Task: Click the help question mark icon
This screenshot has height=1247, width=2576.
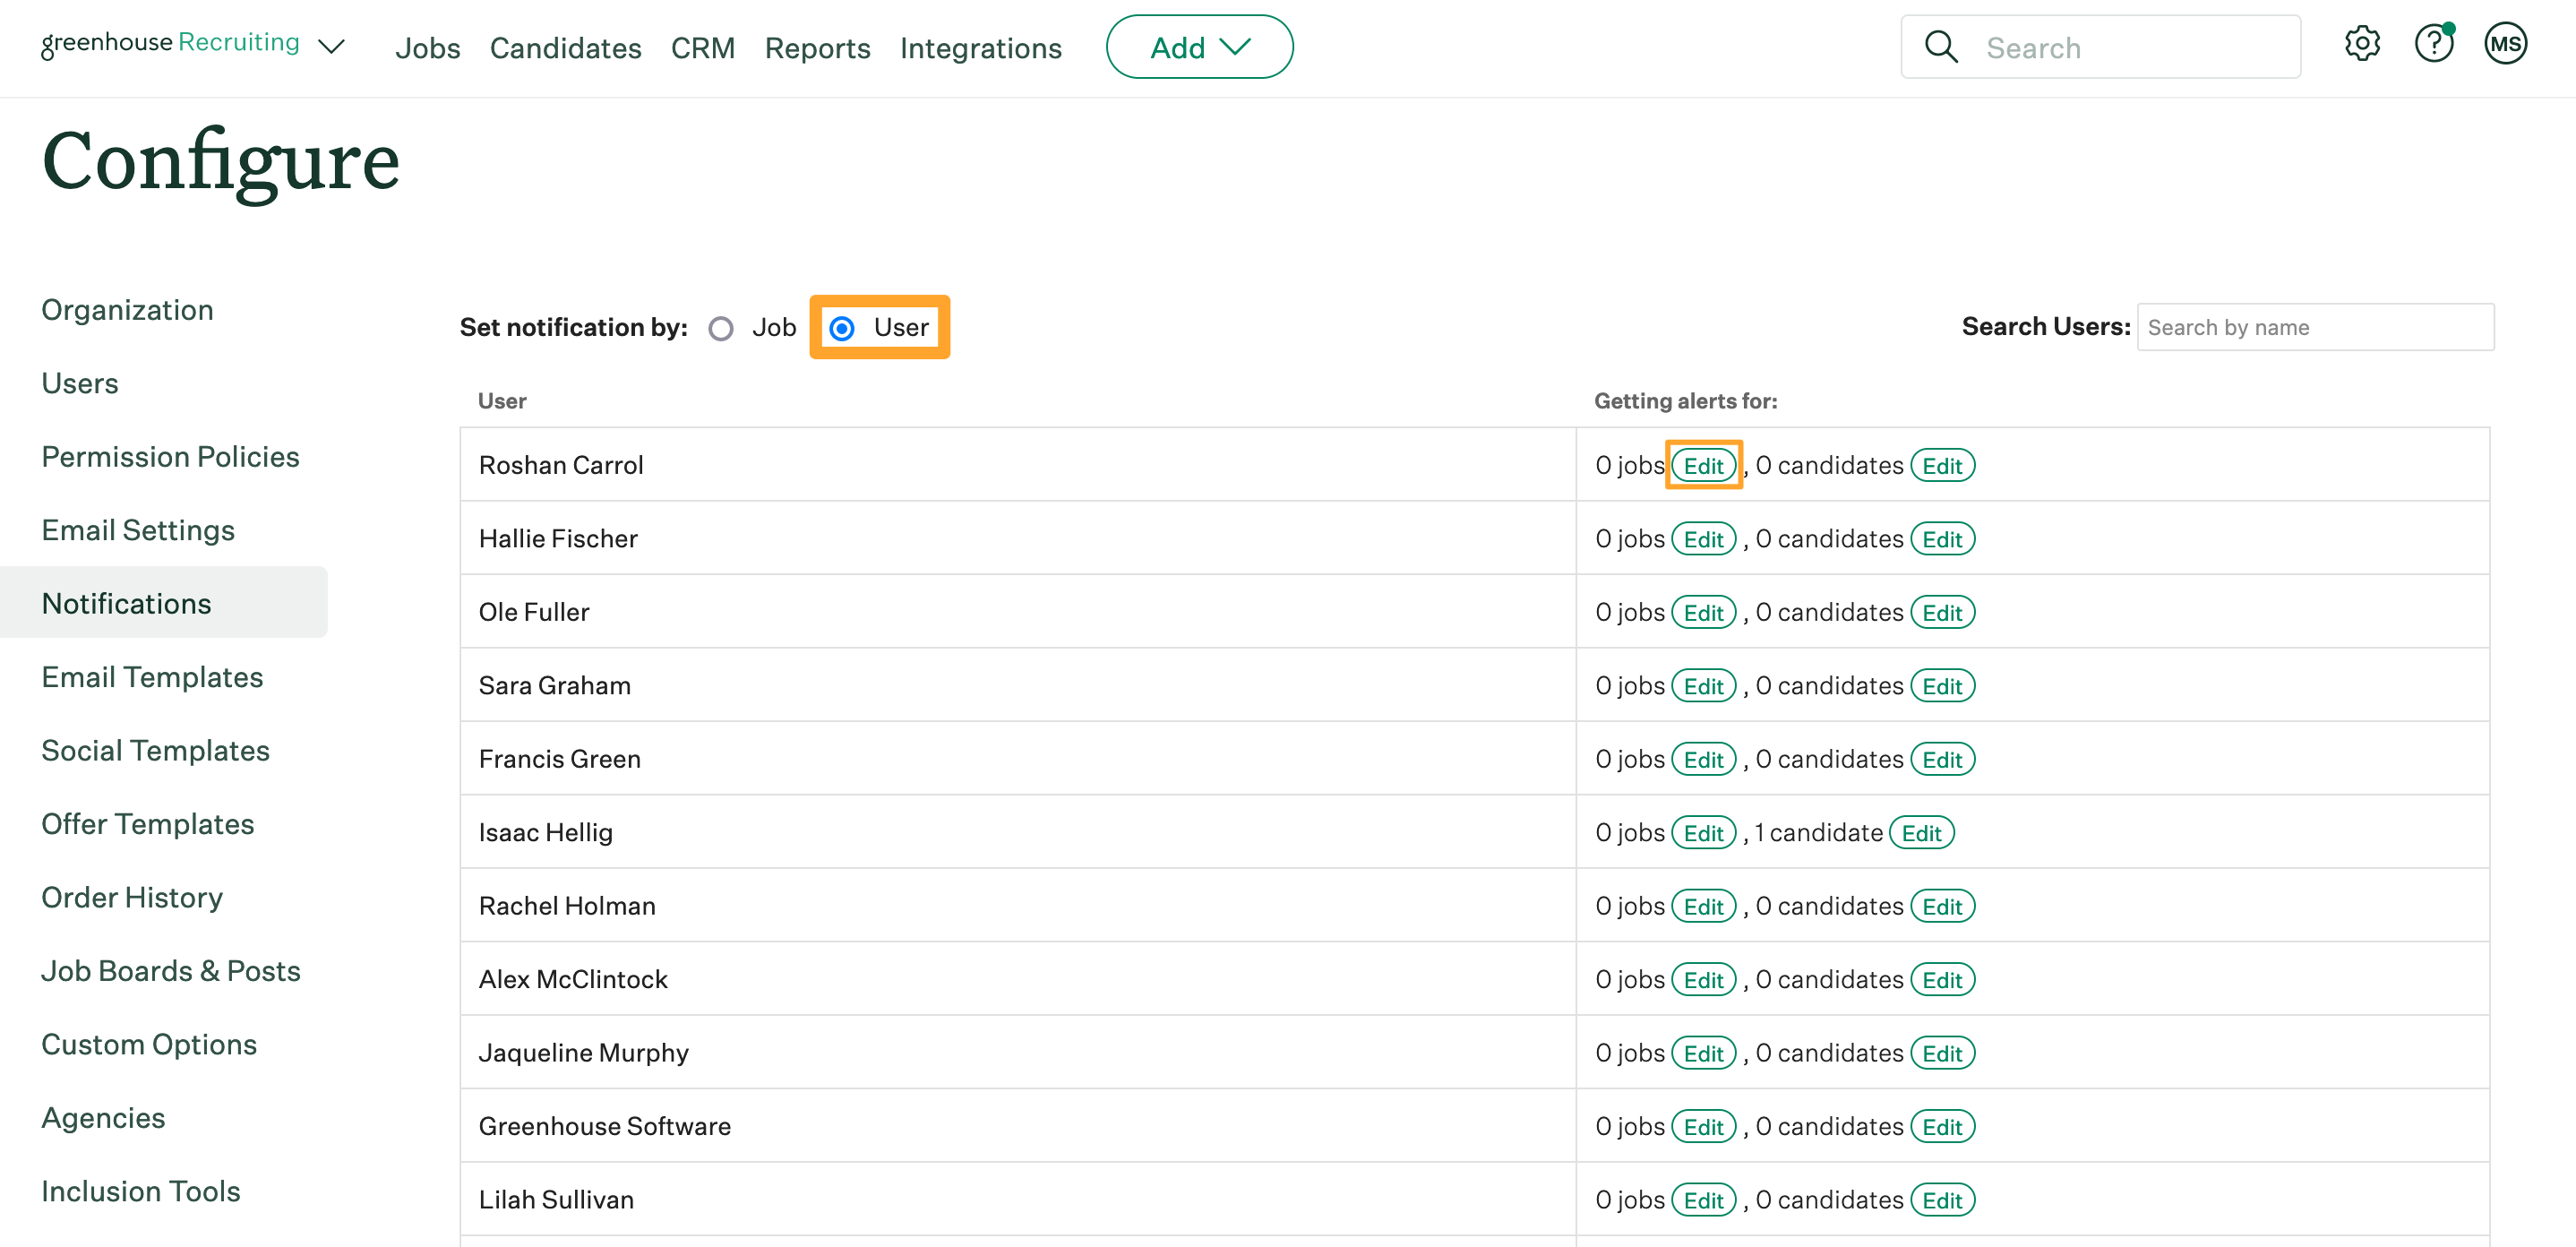Action: 2434,44
